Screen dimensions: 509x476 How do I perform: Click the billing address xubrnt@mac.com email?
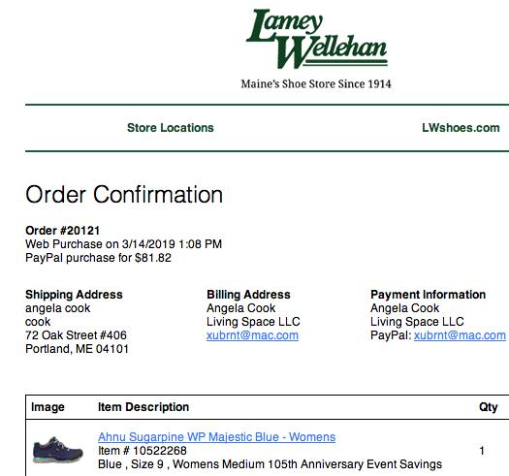(252, 335)
